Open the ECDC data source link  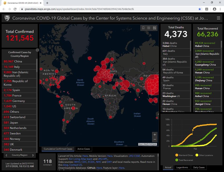91,162
